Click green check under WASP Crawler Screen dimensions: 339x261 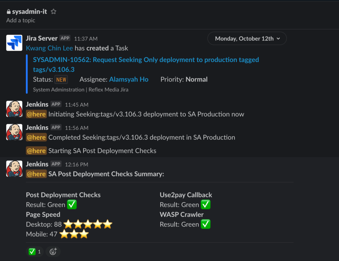[206, 224]
